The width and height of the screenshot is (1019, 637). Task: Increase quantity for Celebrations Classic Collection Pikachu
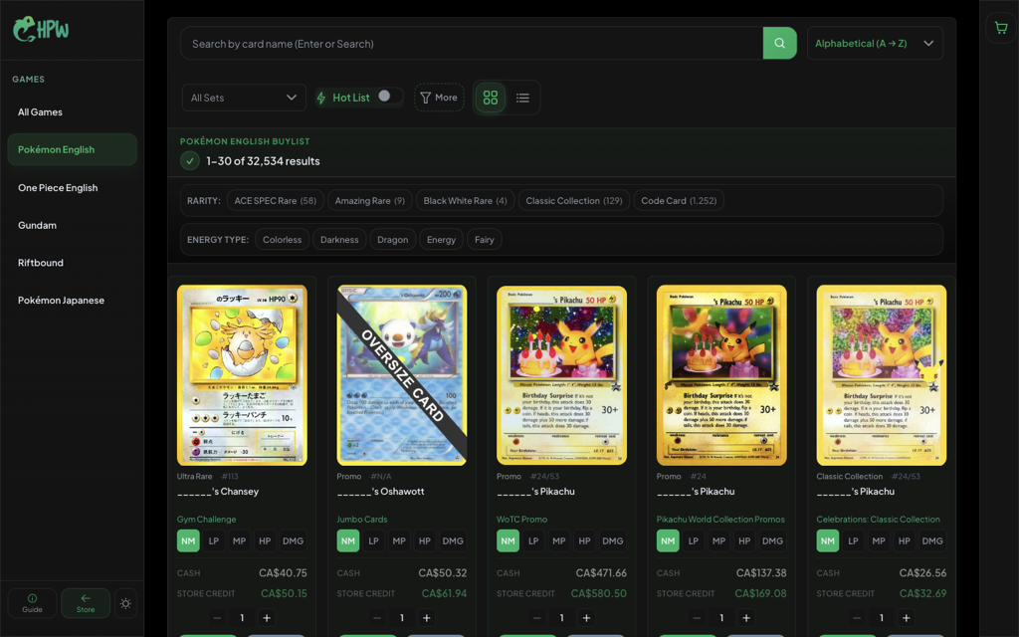906,618
